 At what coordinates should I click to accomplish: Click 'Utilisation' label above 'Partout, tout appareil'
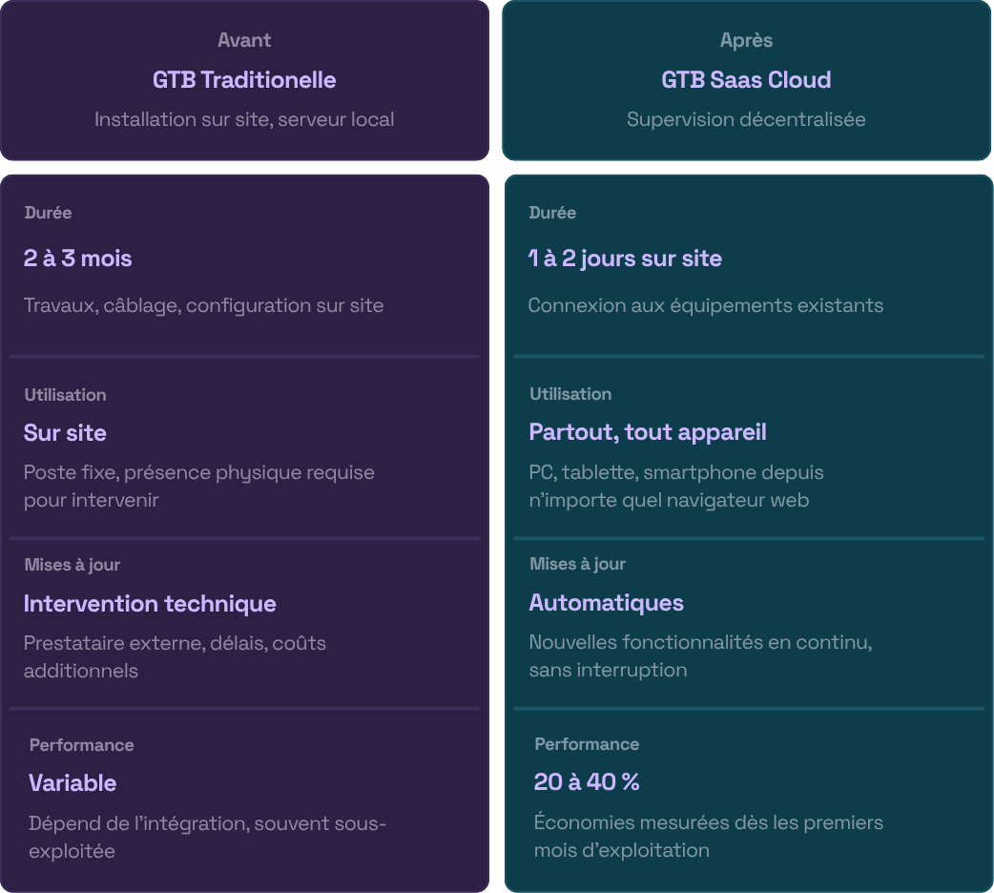(570, 394)
